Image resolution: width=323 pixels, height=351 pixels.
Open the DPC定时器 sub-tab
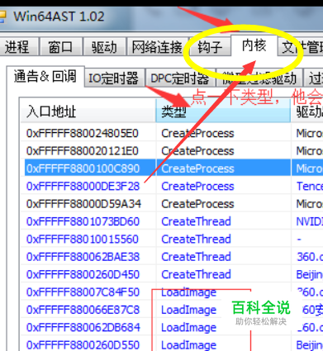pyautogui.click(x=179, y=78)
